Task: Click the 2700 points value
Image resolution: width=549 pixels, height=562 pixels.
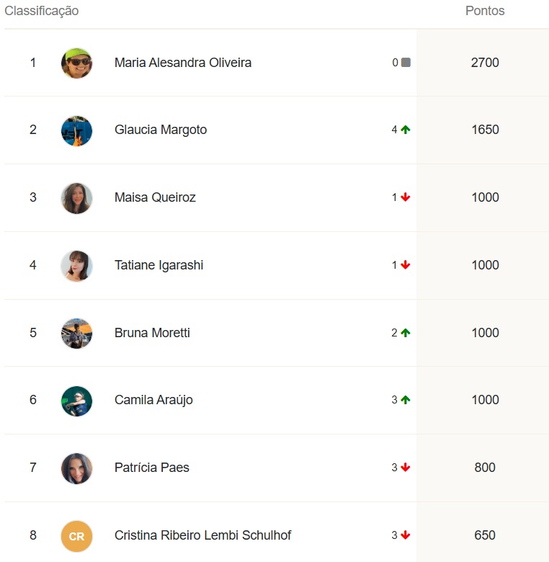Action: point(485,63)
